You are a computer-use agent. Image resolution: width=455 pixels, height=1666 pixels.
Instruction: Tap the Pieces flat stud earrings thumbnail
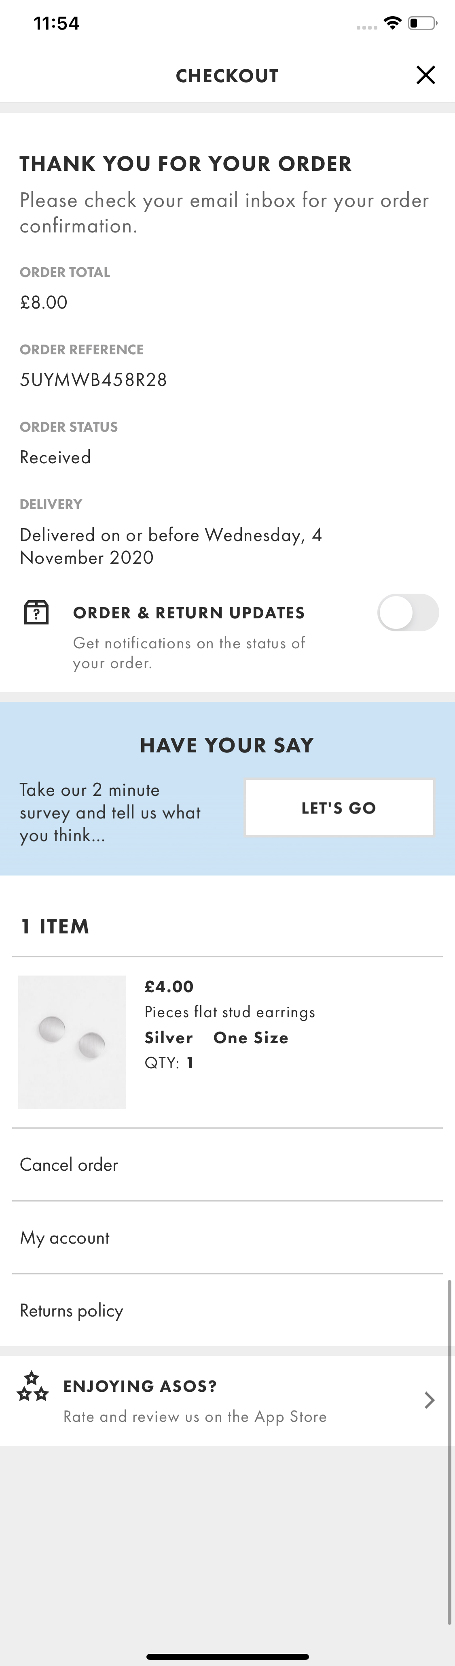[72, 1041]
